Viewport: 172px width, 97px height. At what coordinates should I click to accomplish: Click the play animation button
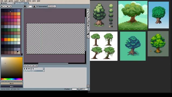pos(31,66)
